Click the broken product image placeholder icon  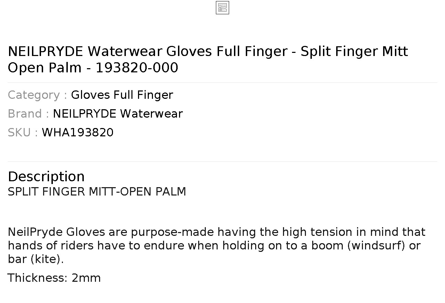[x=222, y=8]
